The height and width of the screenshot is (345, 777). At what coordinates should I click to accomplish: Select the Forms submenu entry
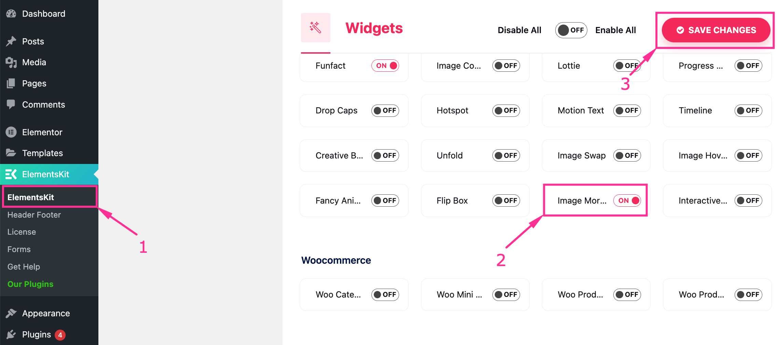(x=19, y=249)
